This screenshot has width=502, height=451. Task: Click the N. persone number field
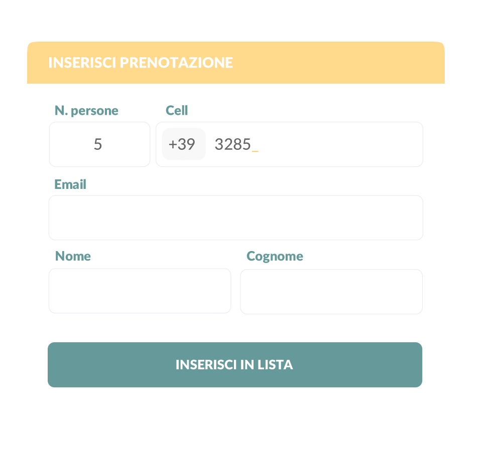[99, 144]
